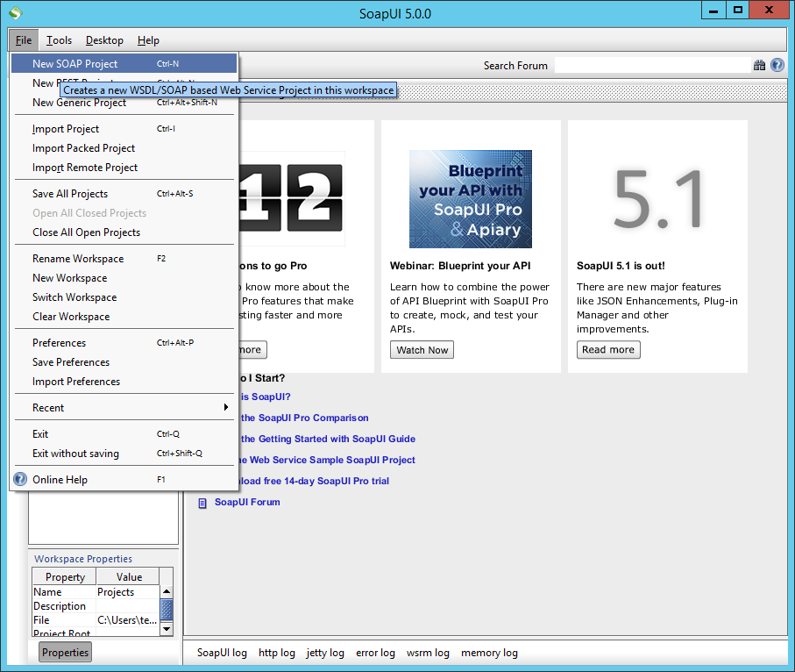Choose New SOAP Project from the menu
The image size is (795, 672).
click(124, 63)
